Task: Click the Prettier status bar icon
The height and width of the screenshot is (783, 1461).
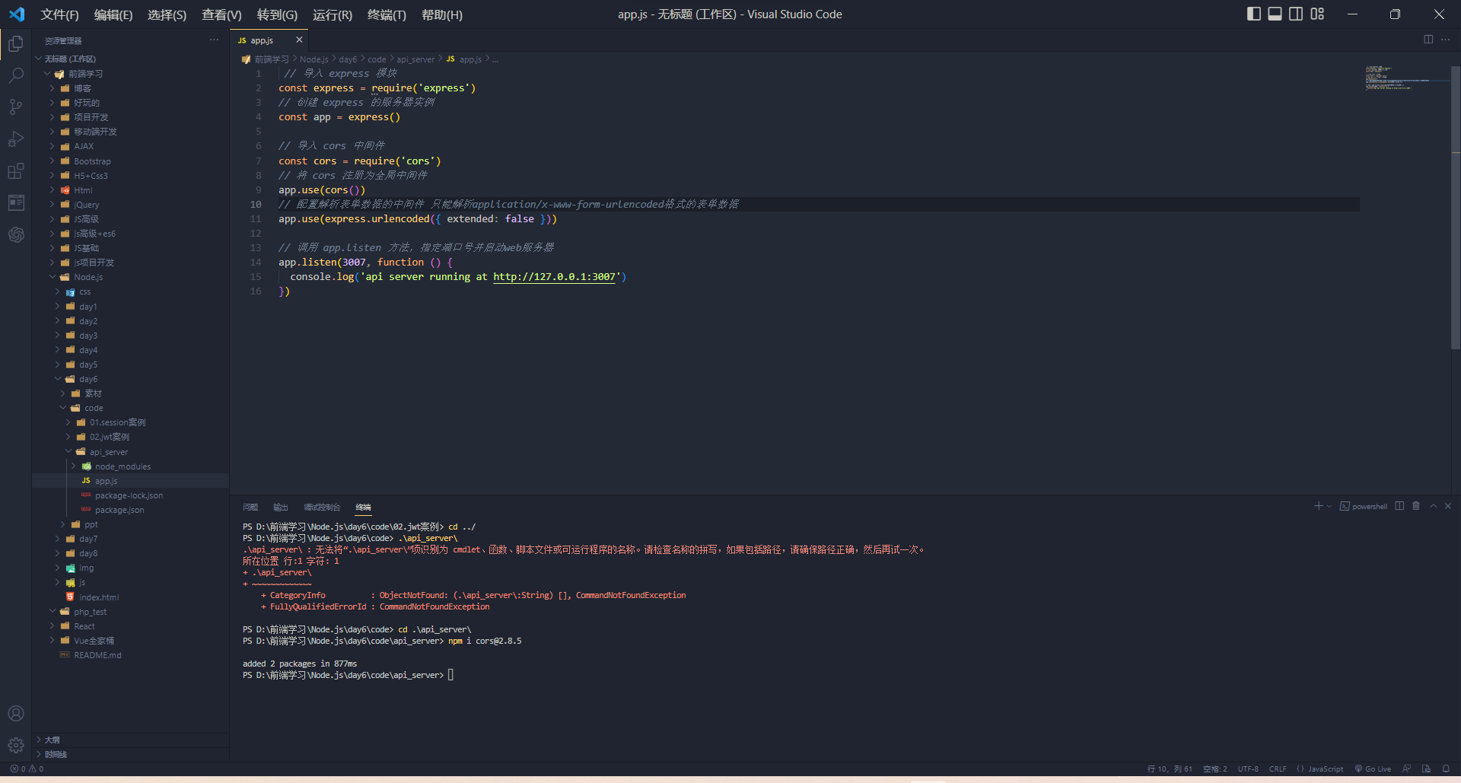Action: click(1426, 769)
